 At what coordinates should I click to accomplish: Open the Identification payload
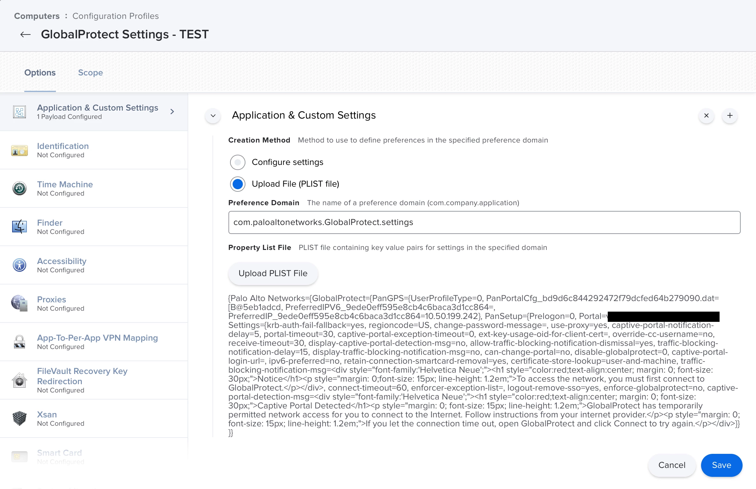(x=94, y=150)
